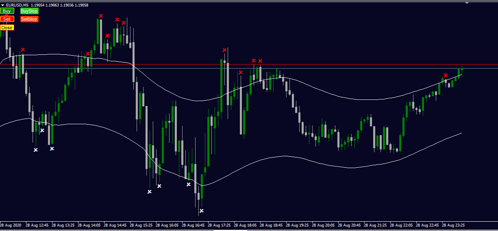Click the white X marker nearest the 16:05 label

click(159, 186)
